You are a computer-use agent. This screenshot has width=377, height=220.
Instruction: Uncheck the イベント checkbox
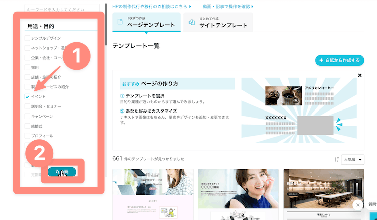[x=27, y=96]
